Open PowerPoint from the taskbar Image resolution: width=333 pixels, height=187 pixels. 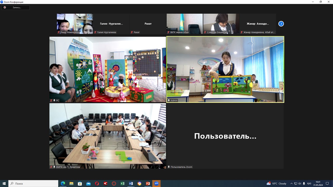click(x=148, y=184)
